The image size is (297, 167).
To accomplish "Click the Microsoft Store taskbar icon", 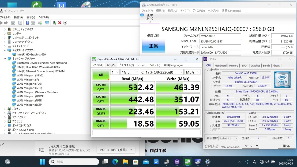I will point(136,162).
